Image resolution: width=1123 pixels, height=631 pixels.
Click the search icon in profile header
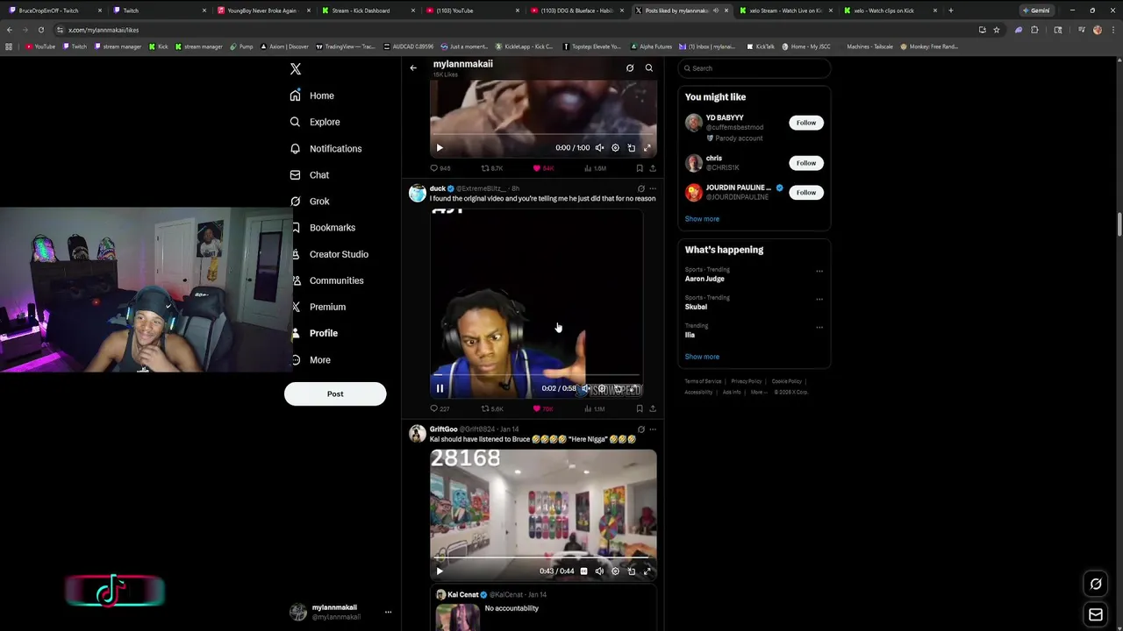point(649,67)
